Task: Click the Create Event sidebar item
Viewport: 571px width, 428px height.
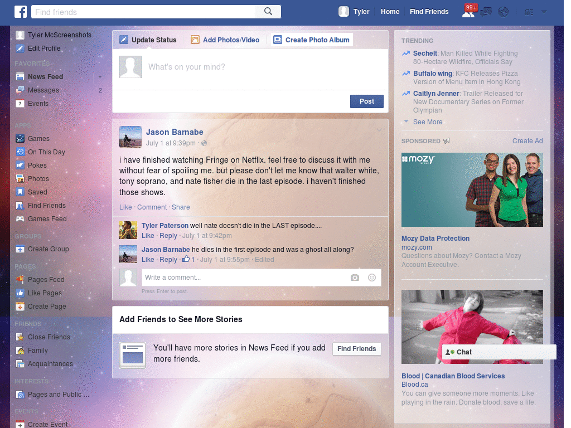Action: [x=42, y=424]
